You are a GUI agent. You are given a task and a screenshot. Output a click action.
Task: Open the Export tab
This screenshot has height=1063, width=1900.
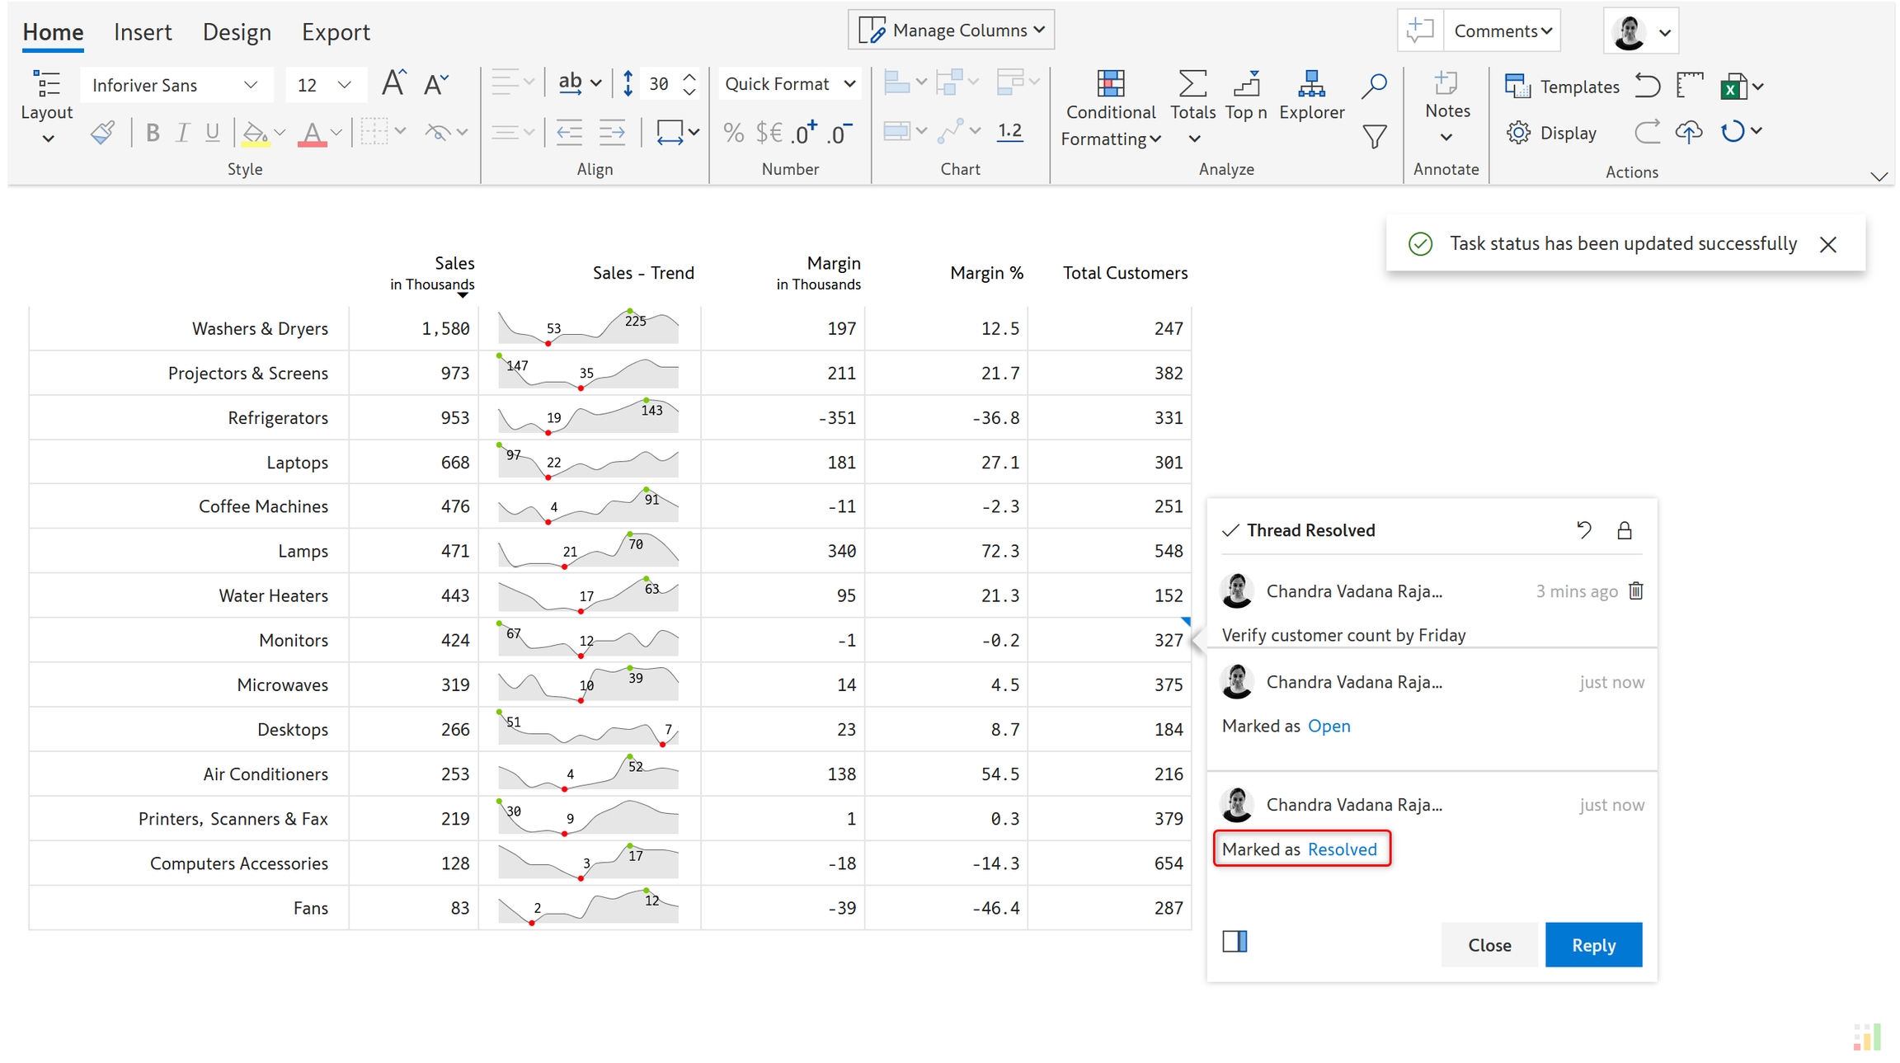click(x=335, y=32)
